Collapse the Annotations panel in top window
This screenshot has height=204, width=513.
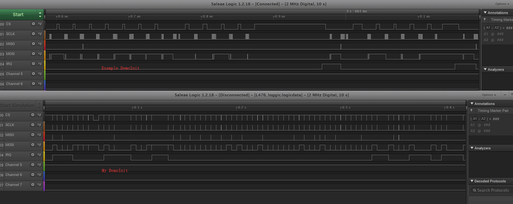[485, 13]
